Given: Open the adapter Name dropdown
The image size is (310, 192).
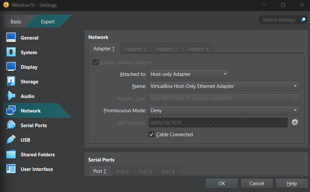Looking at the screenshot, I should coord(224,86).
